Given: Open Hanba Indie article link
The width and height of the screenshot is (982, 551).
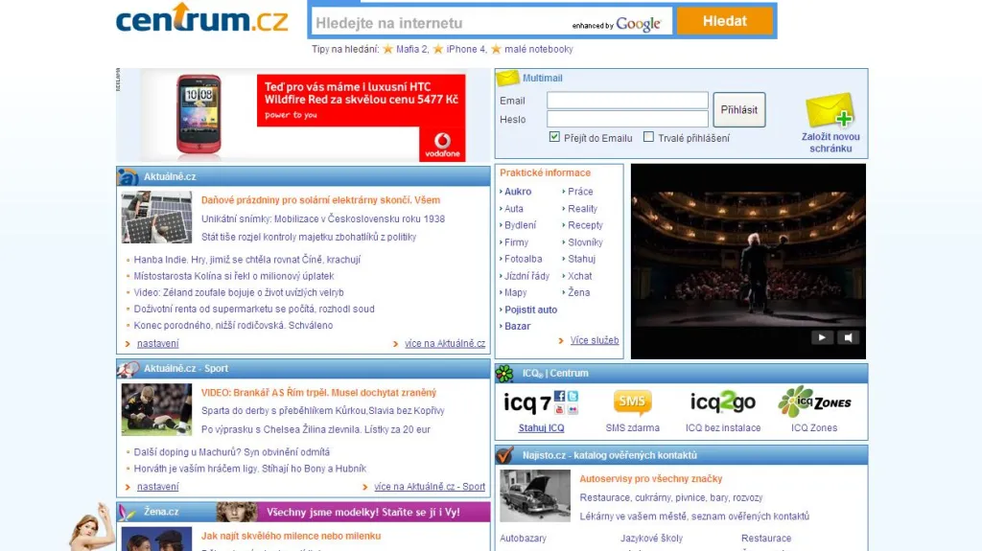Looking at the screenshot, I should [246, 260].
